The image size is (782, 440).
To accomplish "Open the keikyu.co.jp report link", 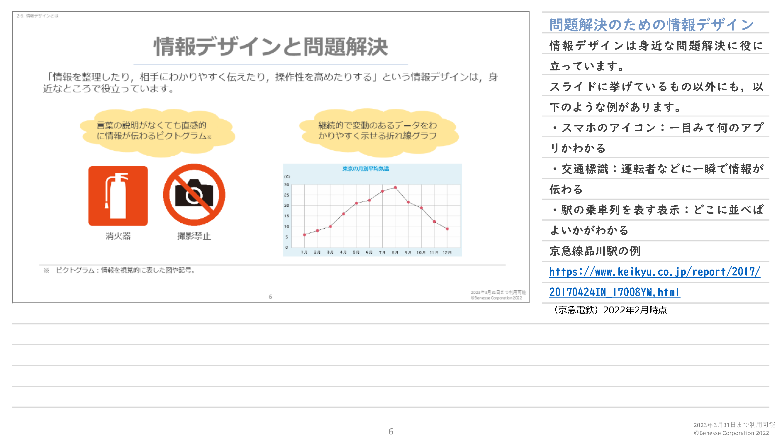I will 654,272.
